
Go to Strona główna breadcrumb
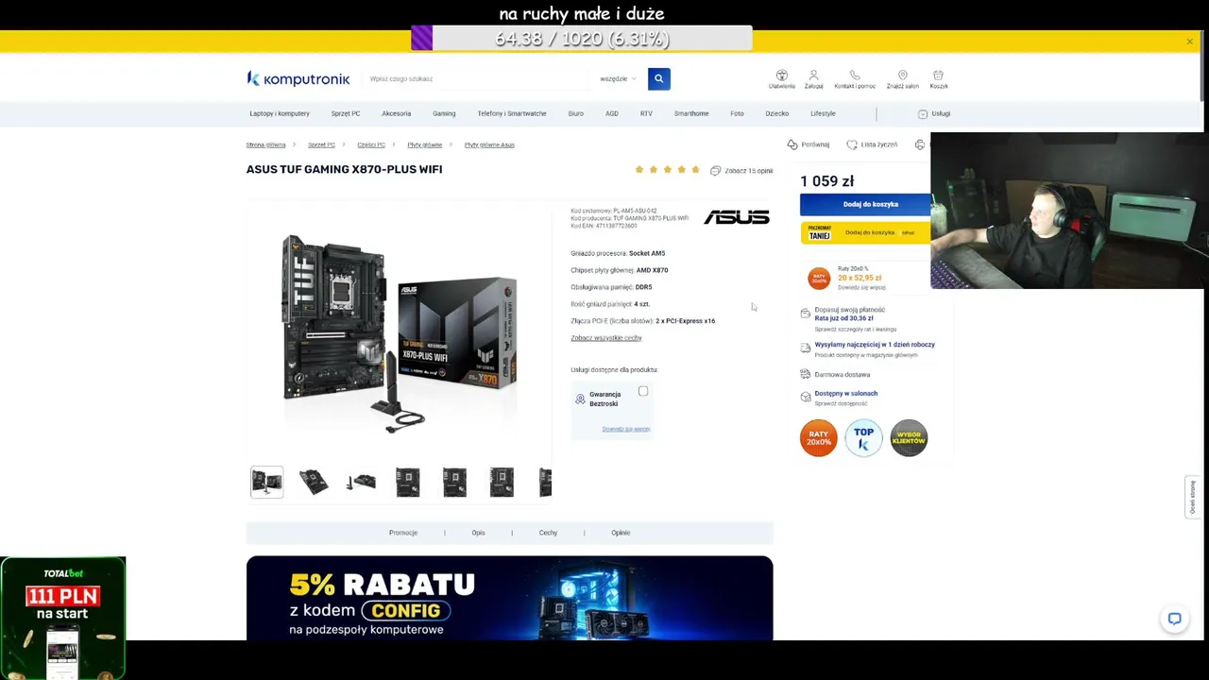[265, 144]
